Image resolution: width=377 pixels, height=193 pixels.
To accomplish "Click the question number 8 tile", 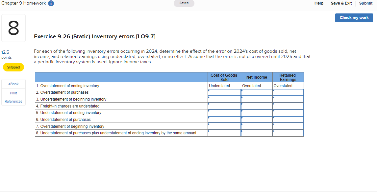I will (x=13, y=28).
